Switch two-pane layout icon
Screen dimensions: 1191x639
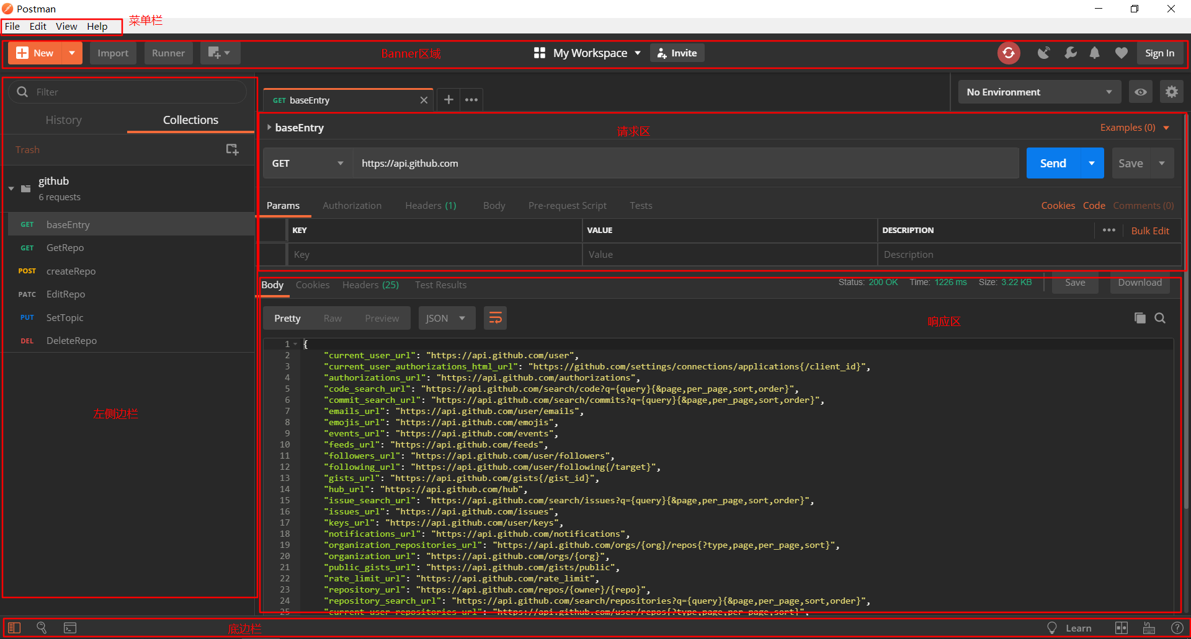1122,628
